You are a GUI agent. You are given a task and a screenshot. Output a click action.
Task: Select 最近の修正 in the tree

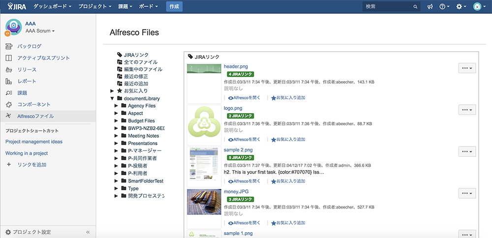(136, 76)
